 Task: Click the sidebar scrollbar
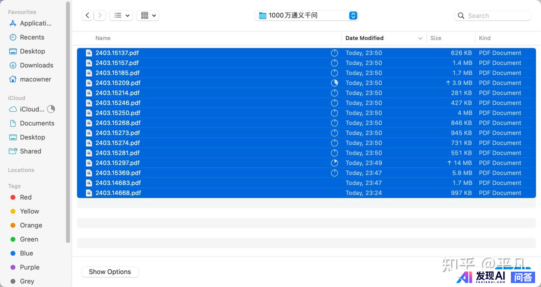click(x=68, y=122)
